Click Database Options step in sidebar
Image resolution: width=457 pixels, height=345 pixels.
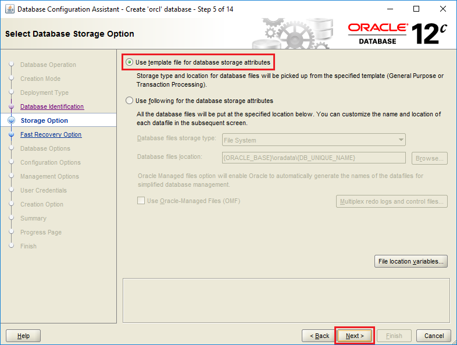click(45, 148)
